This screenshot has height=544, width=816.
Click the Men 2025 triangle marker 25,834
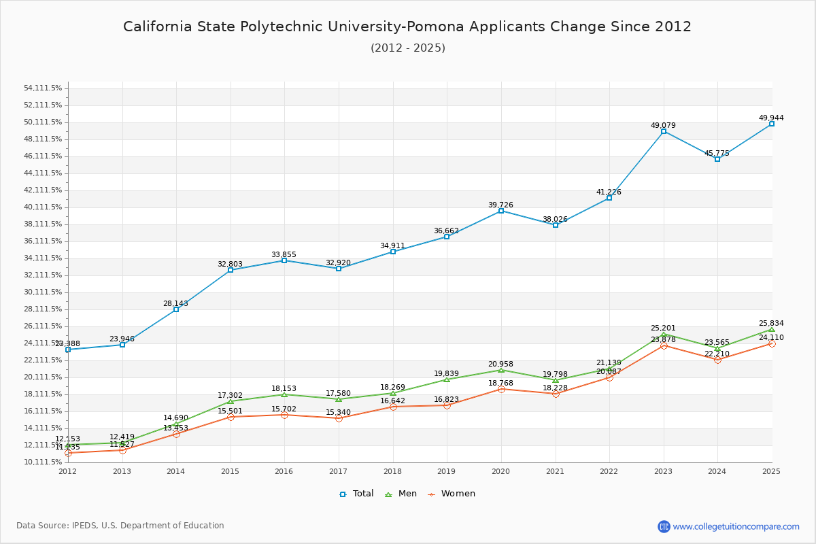[x=772, y=329]
